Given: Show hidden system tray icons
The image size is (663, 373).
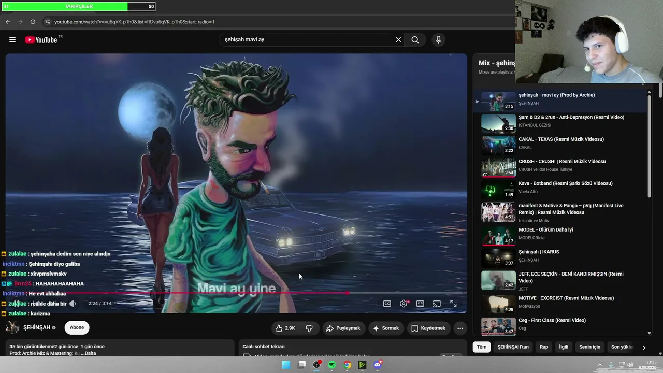Looking at the screenshot, I should (x=600, y=365).
